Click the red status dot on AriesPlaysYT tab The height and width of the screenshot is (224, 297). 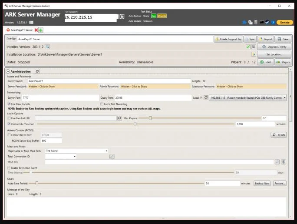pos(8,30)
